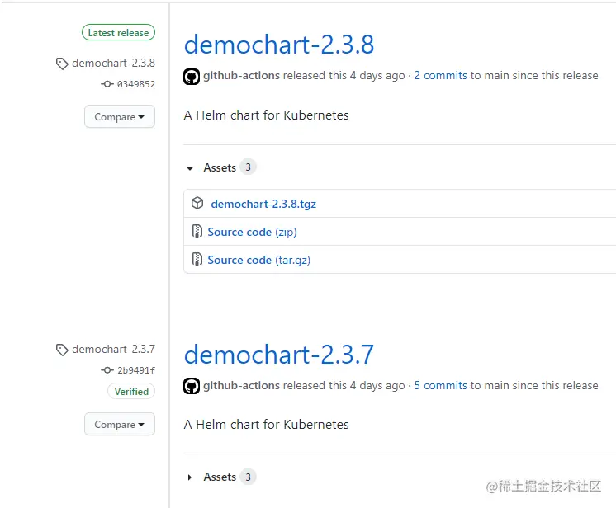The image size is (616, 508).
Task: Download Source code (zip)
Action: point(252,232)
